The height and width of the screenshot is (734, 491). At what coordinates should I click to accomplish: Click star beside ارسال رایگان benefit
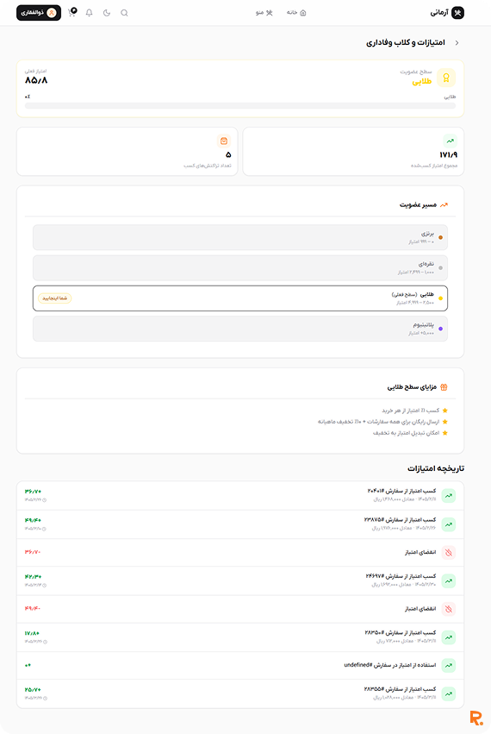coord(445,422)
